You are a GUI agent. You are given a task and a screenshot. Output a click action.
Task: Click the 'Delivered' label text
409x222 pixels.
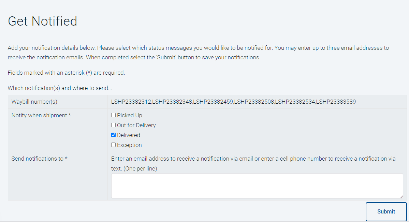click(129, 135)
